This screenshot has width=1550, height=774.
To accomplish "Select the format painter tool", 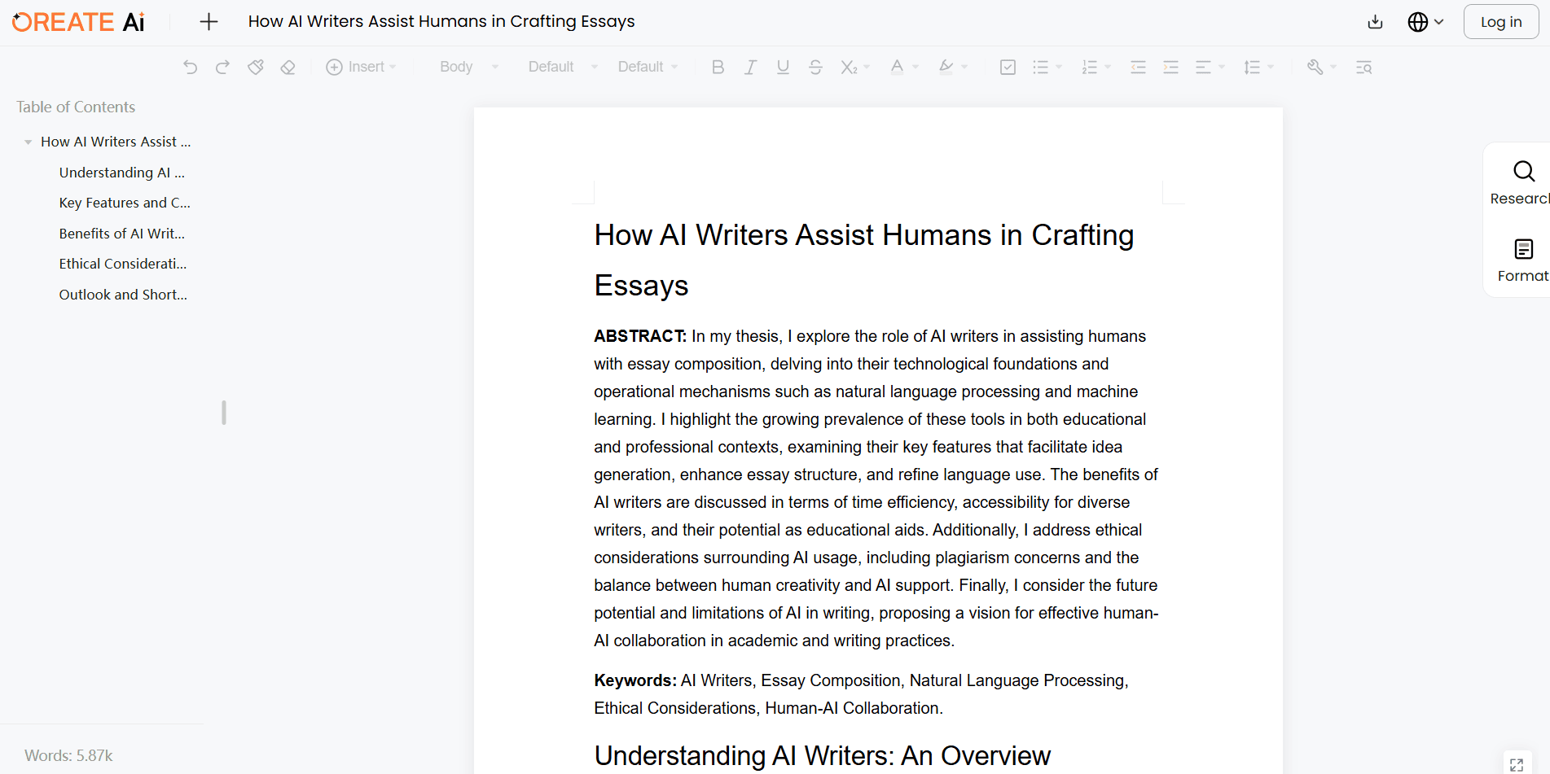I will pyautogui.click(x=255, y=67).
